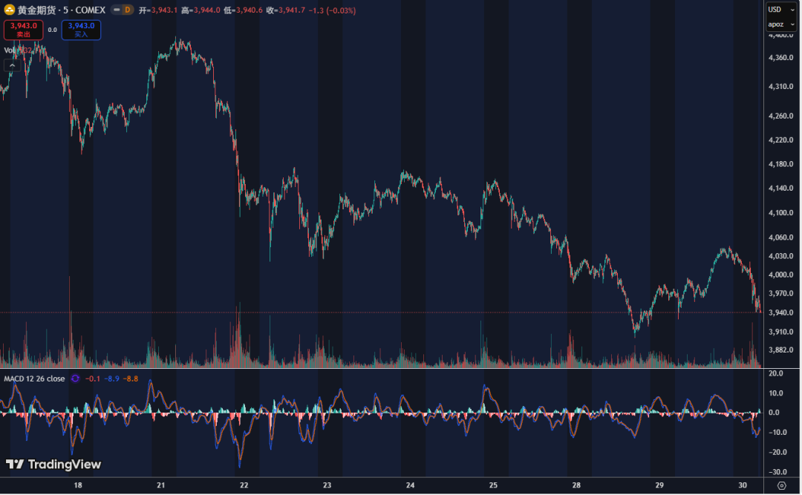Click the open price value 3,943.1
Viewport: 802px width, 495px height.
coord(163,10)
